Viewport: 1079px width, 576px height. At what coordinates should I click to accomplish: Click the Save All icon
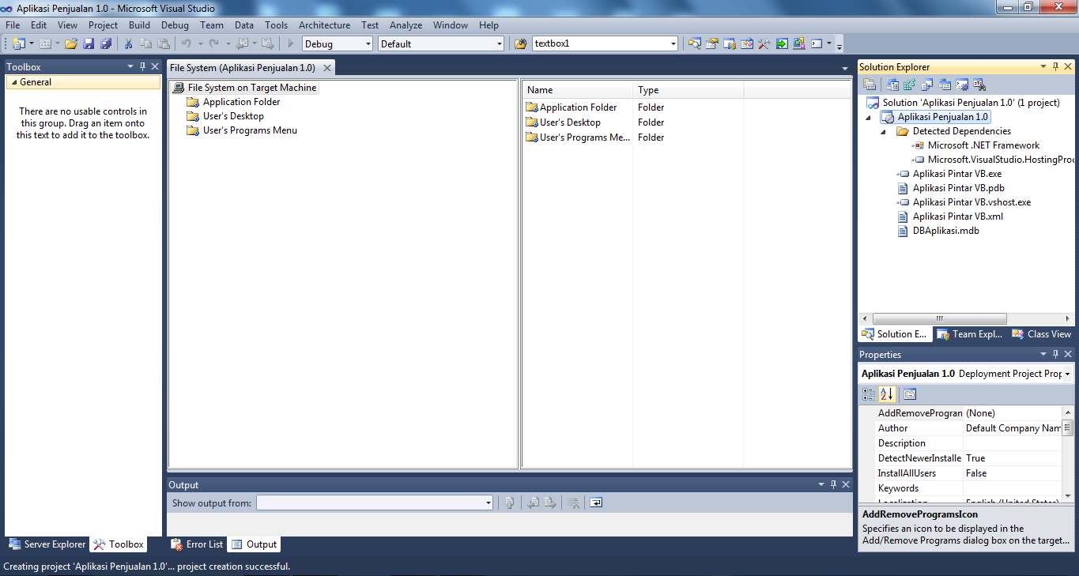tap(105, 44)
